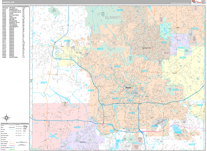Select the 44278 ZIP label on the map
This screenshot has width=207, height=151.
[183, 58]
